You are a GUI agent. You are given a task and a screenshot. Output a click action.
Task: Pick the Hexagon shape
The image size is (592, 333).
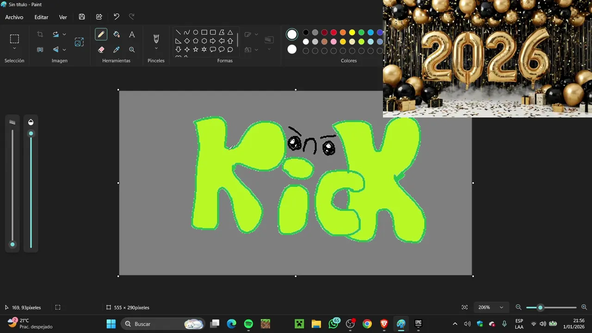204,41
